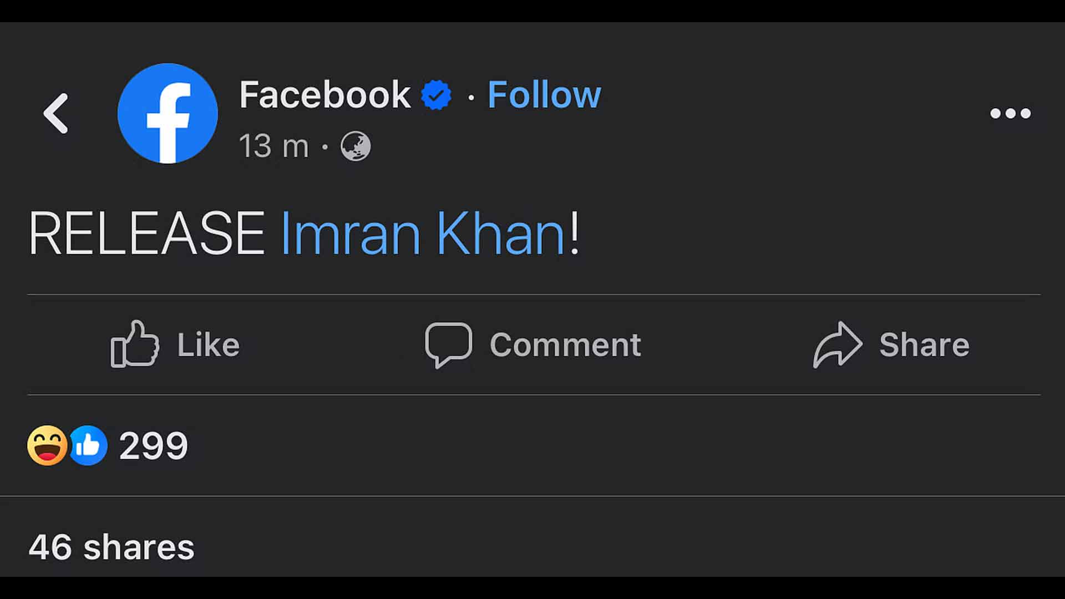Click the public globe privacy icon
The image size is (1065, 599).
[356, 146]
